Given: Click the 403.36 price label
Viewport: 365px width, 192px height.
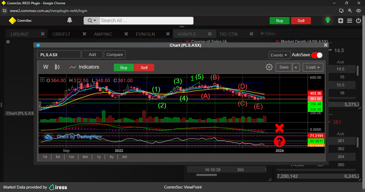Looking at the screenshot, I should coord(315,93).
